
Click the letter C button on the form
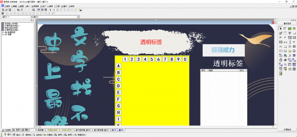tap(118, 79)
